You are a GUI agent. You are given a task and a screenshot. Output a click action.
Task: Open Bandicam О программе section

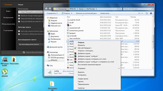(8, 30)
